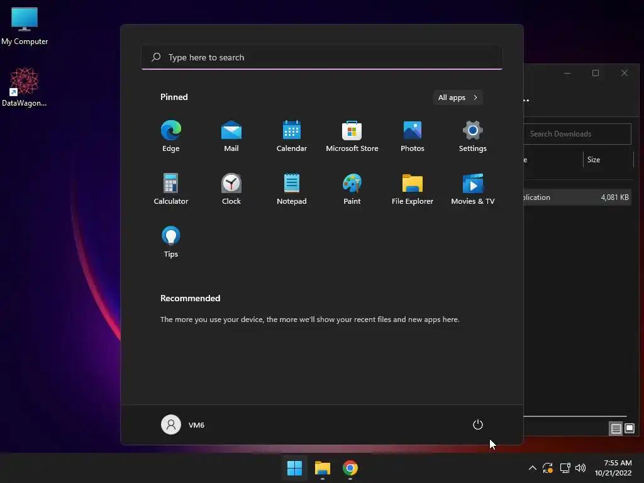Click the Start button on the taskbar
This screenshot has height=483, width=644.
point(294,468)
